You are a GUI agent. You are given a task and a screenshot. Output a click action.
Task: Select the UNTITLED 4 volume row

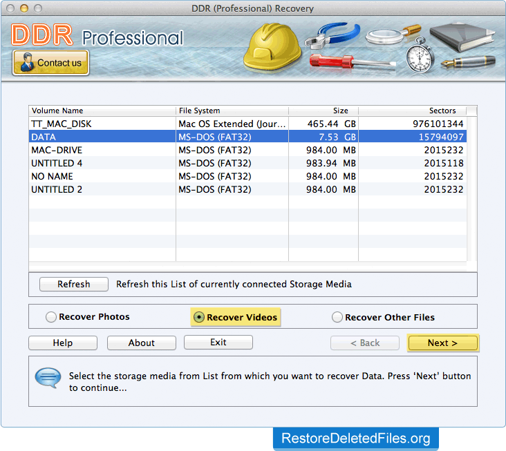(247, 163)
